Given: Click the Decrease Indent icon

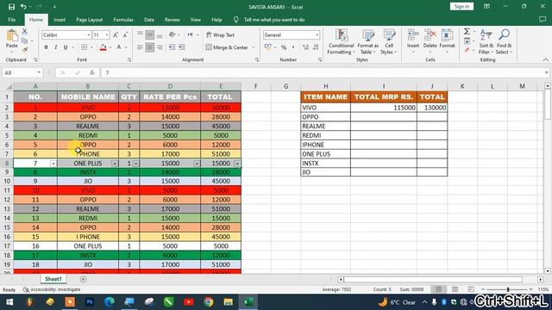Looking at the screenshot, I should [172, 47].
